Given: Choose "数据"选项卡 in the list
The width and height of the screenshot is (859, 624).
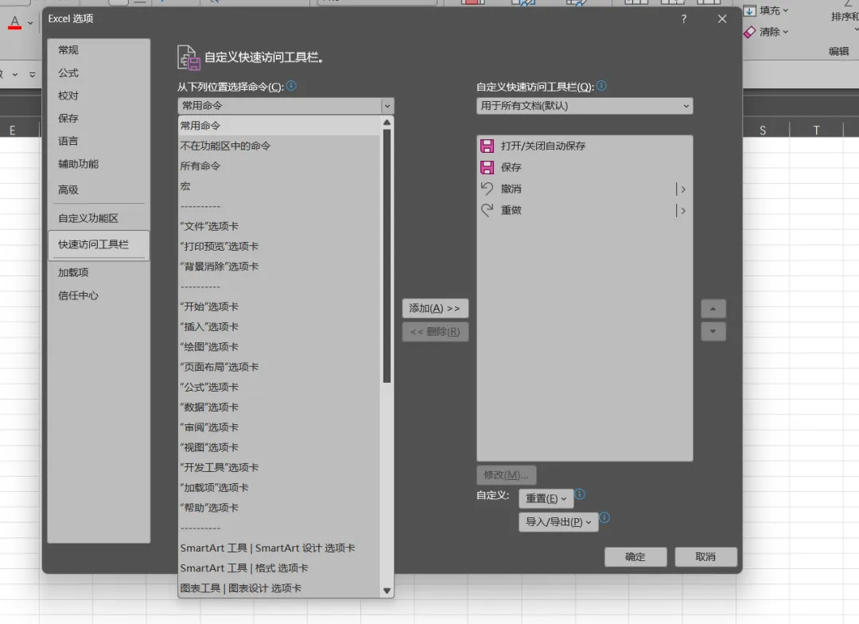Looking at the screenshot, I should (279, 408).
